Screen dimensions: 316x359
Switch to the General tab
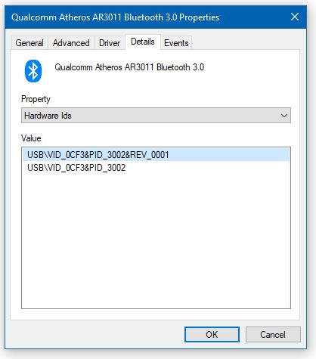coord(29,43)
